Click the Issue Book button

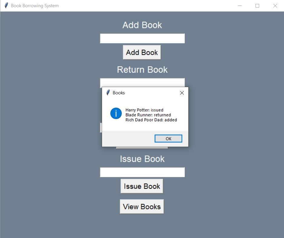[142, 186]
